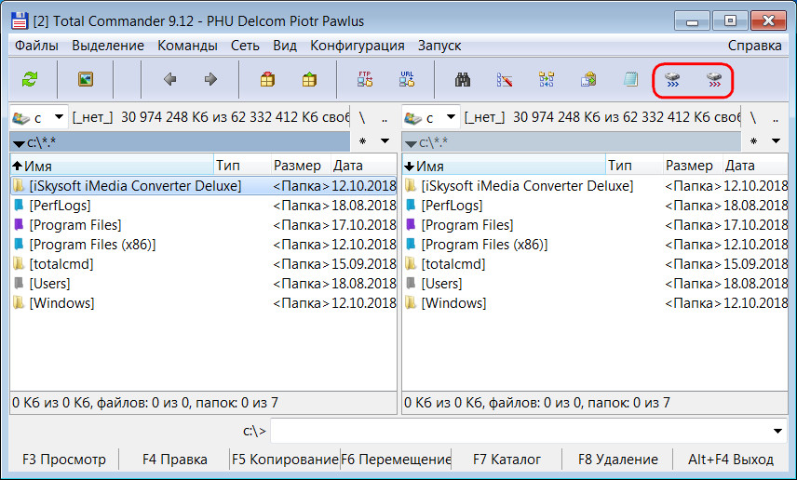Sort left panel by Размер column
797x480 pixels.
(301, 166)
